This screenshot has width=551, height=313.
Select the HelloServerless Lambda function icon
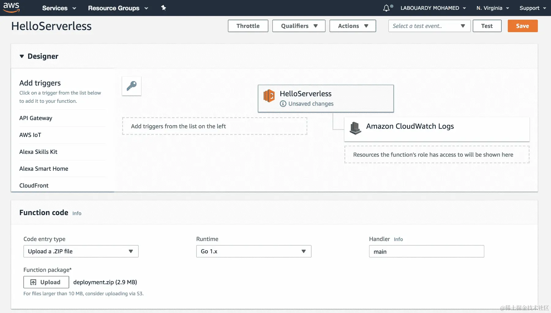(269, 96)
